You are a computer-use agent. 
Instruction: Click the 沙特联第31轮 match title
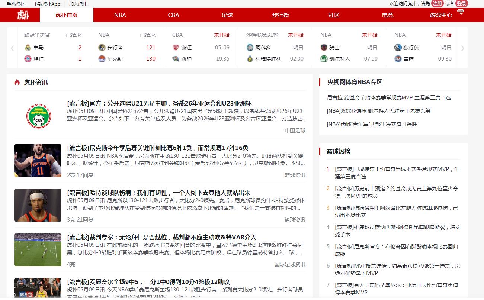pyautogui.click(x=262, y=35)
